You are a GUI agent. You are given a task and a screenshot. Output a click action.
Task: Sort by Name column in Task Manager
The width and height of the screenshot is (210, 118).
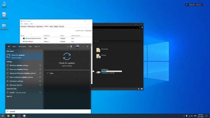tap(32, 35)
